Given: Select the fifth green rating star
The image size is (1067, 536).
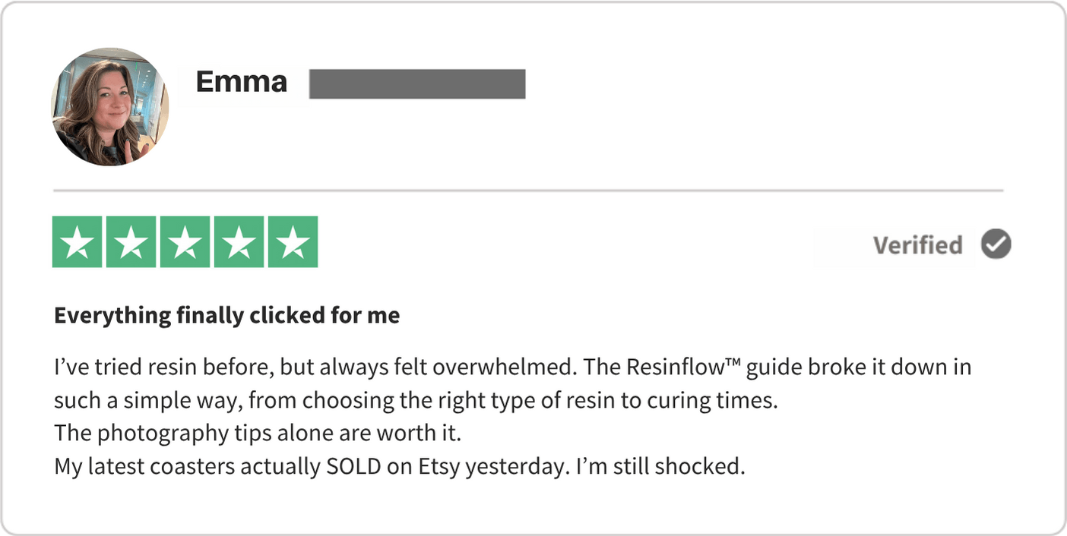Looking at the screenshot, I should tap(293, 242).
